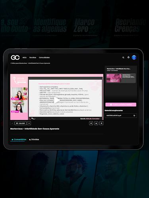
Task: Switch to the Dúvidas tab
Action: pyautogui.click(x=34, y=139)
